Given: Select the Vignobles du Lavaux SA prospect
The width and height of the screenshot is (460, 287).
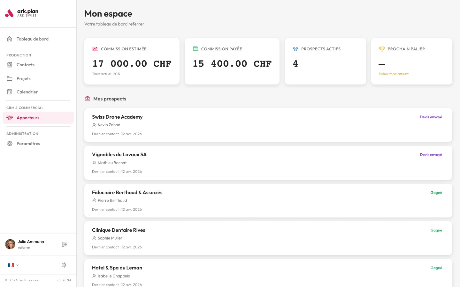Looking at the screenshot, I should tap(119, 155).
